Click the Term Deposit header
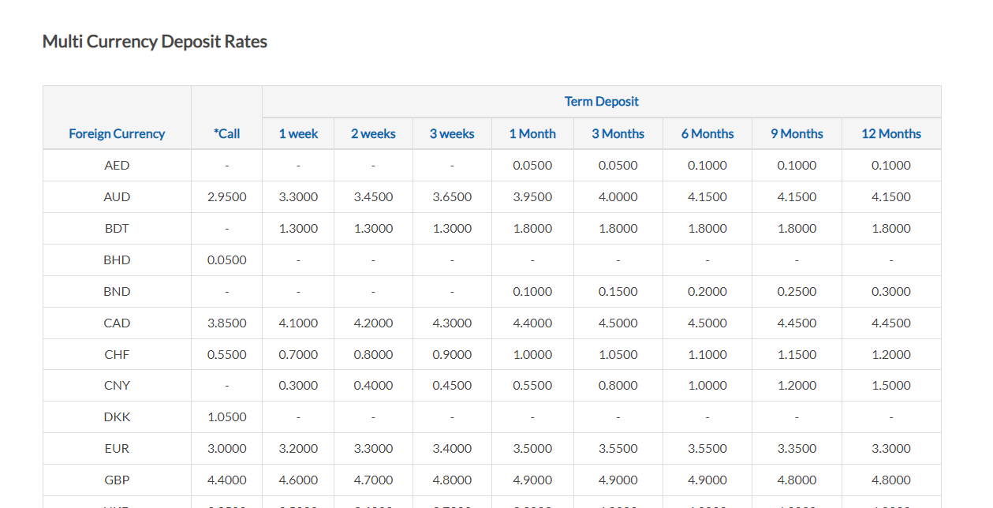This screenshot has height=508, width=993. [601, 101]
